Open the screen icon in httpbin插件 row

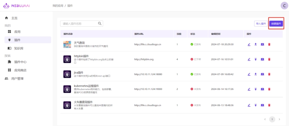[x=263, y=59]
